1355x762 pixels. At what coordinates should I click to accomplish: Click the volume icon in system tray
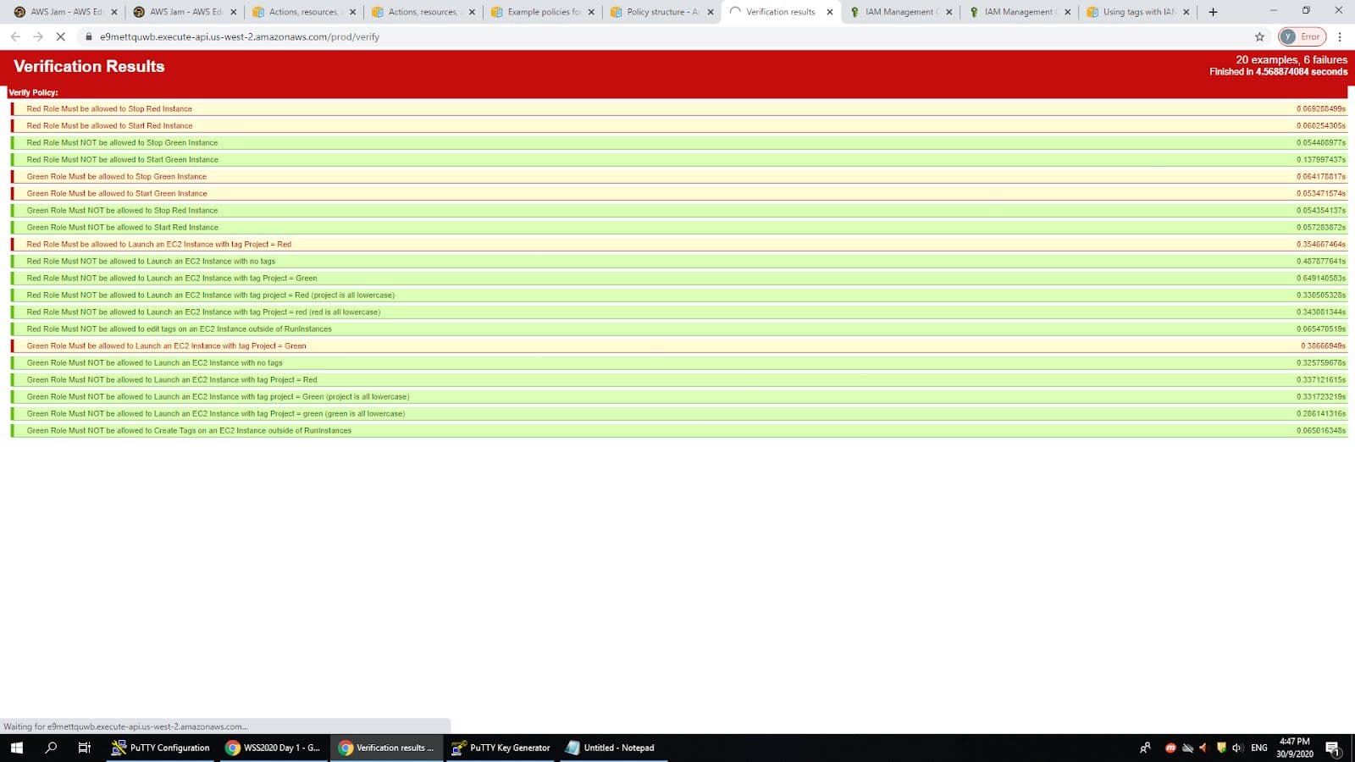(x=1237, y=748)
